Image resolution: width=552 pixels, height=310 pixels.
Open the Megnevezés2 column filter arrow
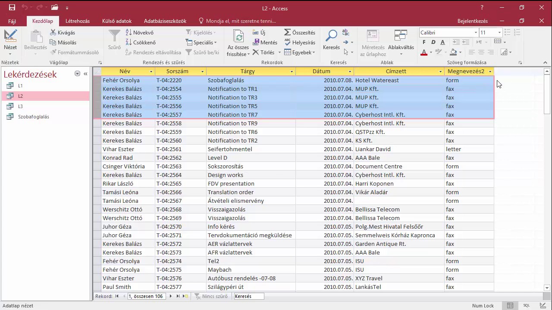click(x=490, y=71)
